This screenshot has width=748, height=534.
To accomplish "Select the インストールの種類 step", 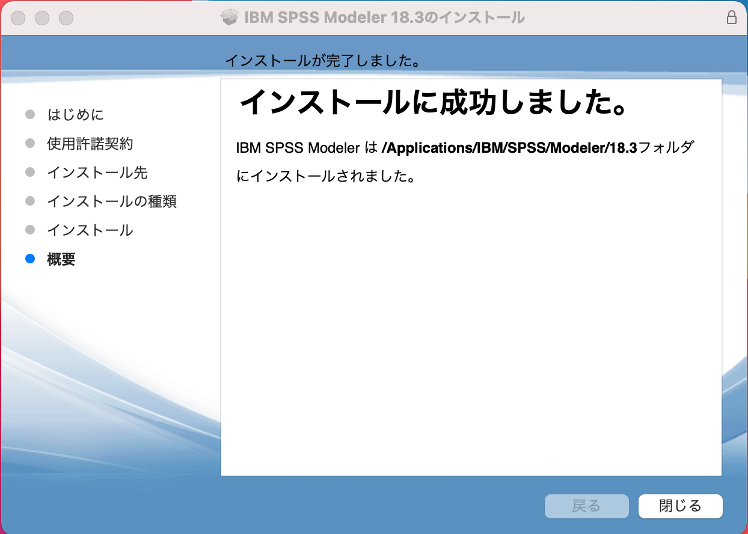I will click(112, 201).
